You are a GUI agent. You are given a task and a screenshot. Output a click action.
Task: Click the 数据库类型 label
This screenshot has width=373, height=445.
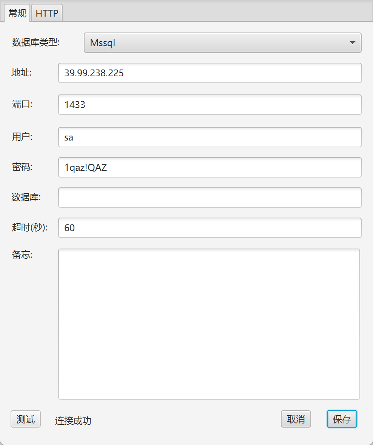[36, 42]
